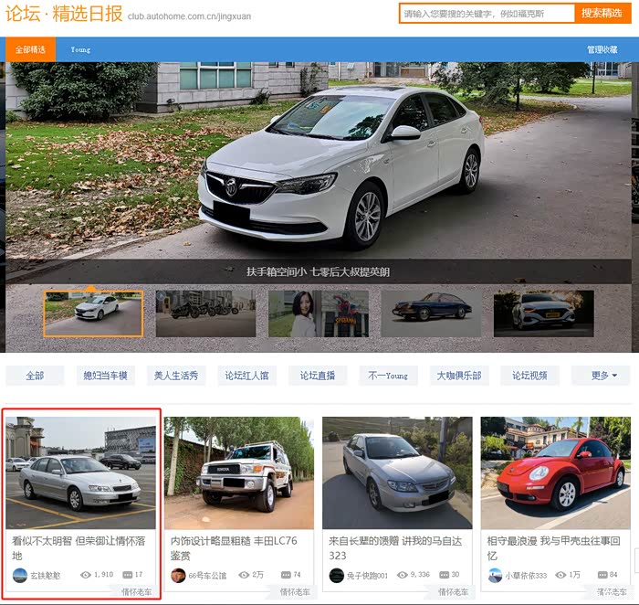The image size is (639, 605).
Task: Click avatar icon of 小草依依333
Action: [x=495, y=575]
